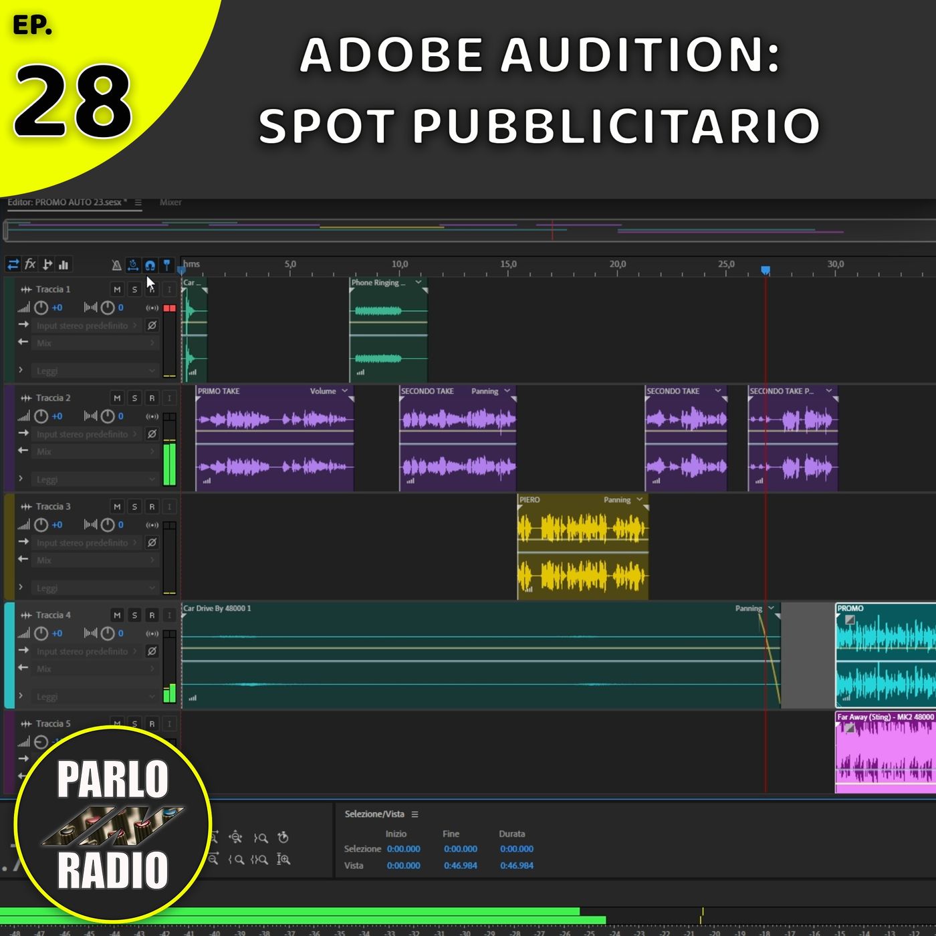Select the PIERO yellow clip

point(582,547)
